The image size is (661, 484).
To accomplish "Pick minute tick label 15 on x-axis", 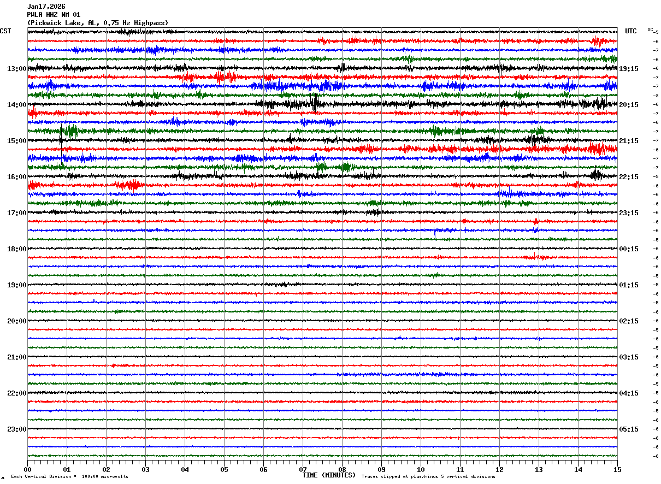I will [x=617, y=469].
